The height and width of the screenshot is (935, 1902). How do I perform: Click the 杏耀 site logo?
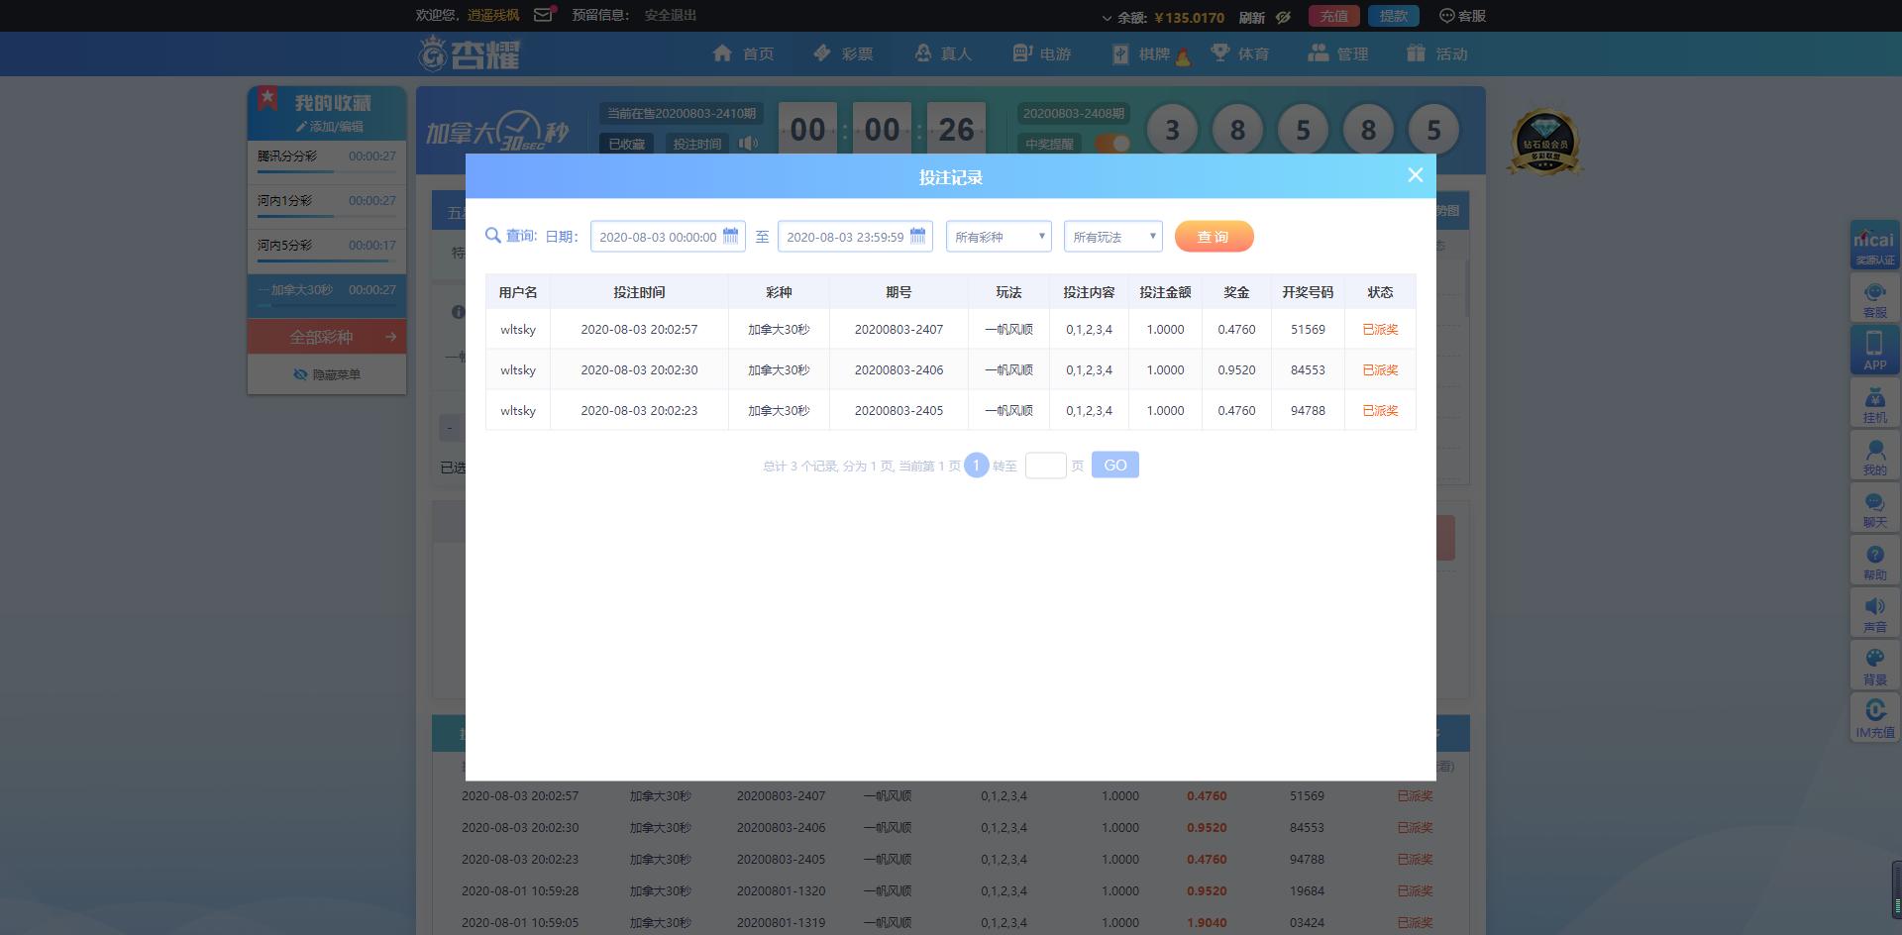tap(470, 53)
